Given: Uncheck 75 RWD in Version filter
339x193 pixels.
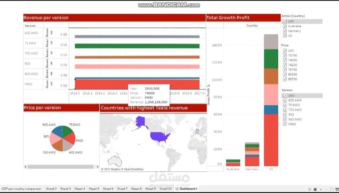Looking at the screenshot, I should point(285,105).
